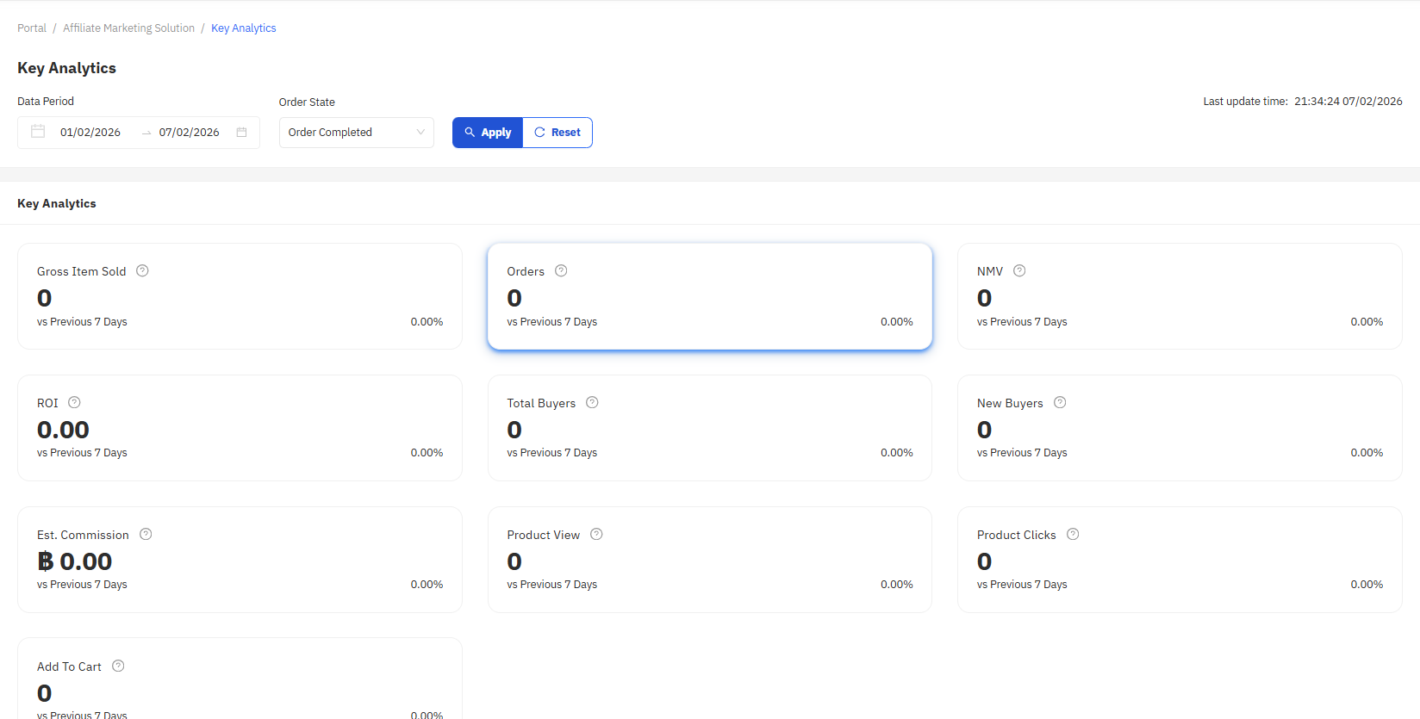Screen dimensions: 1420x719
Task: Click the Key Analytics breadcrumb item
Action: pyautogui.click(x=243, y=28)
